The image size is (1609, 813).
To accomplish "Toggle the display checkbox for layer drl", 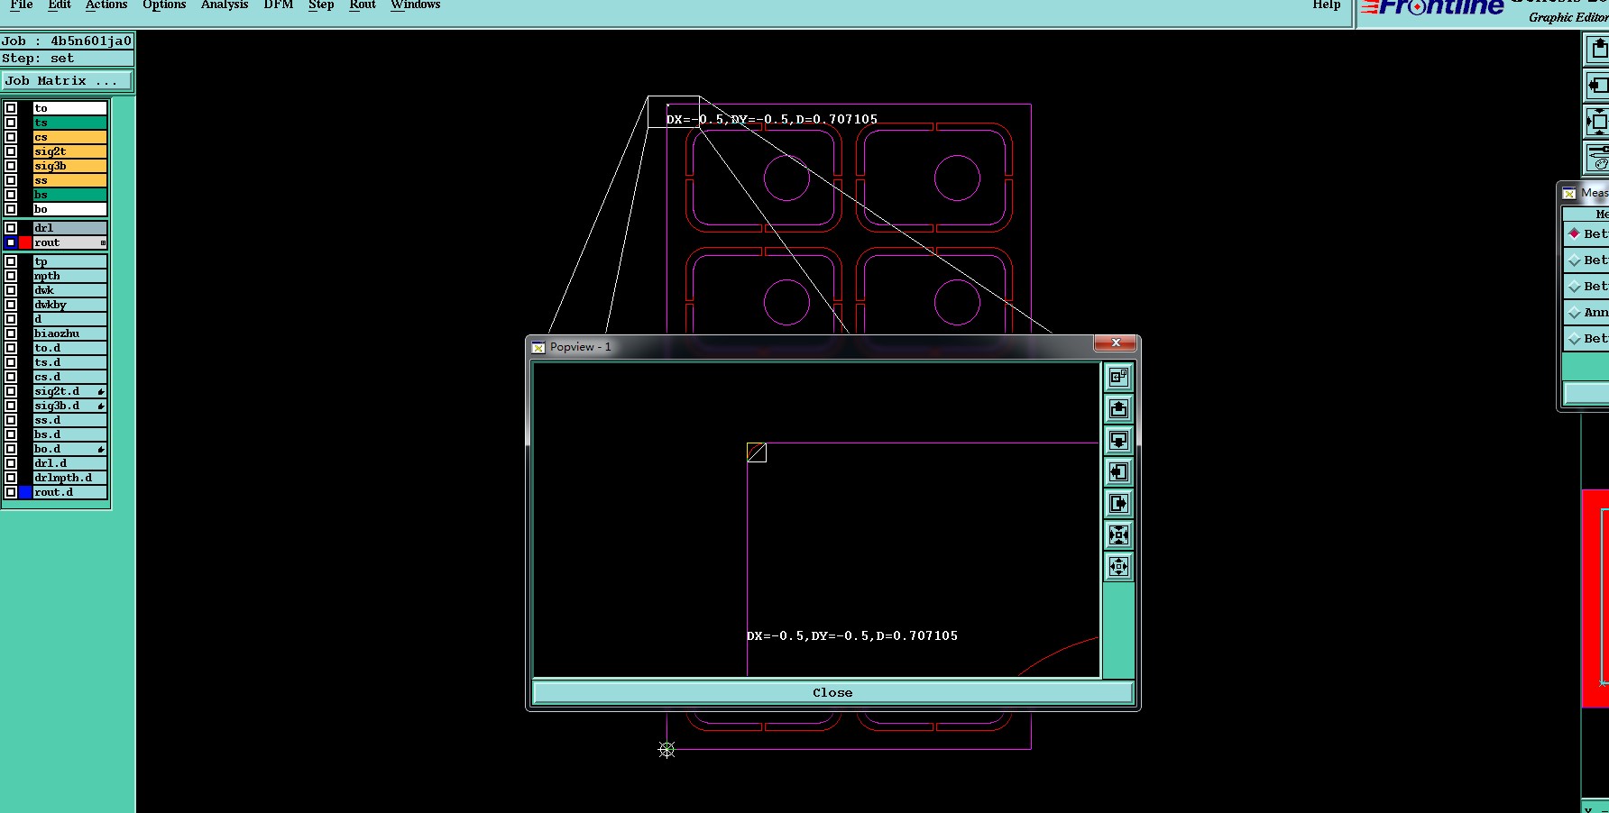I will (x=11, y=228).
